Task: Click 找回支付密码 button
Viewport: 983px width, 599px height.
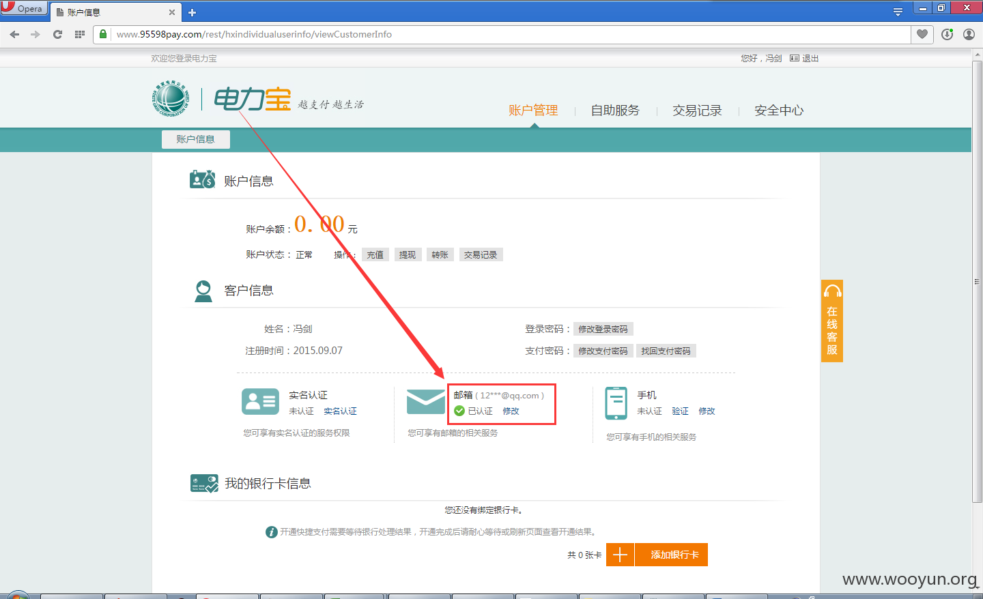Action: pos(666,351)
